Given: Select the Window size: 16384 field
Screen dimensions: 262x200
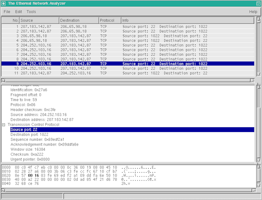Looking at the screenshot, I should pos(28,149).
